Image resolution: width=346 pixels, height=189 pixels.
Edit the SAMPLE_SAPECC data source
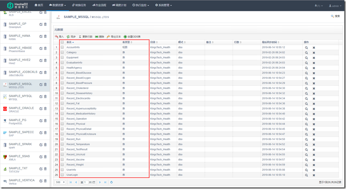41,133
